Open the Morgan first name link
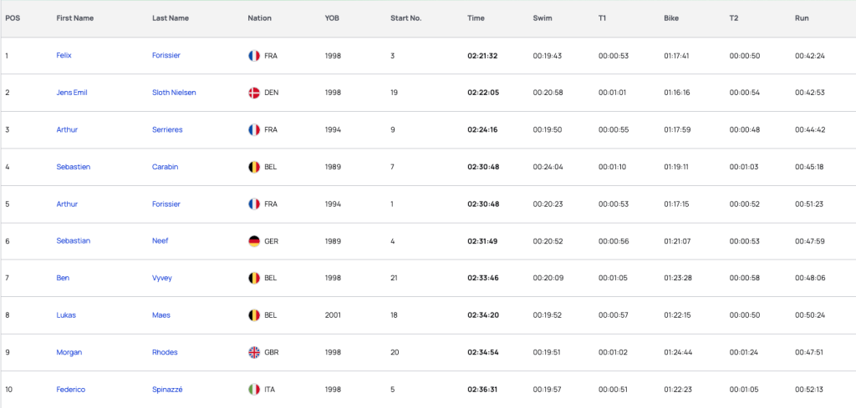This screenshot has height=408, width=856. 69,352
